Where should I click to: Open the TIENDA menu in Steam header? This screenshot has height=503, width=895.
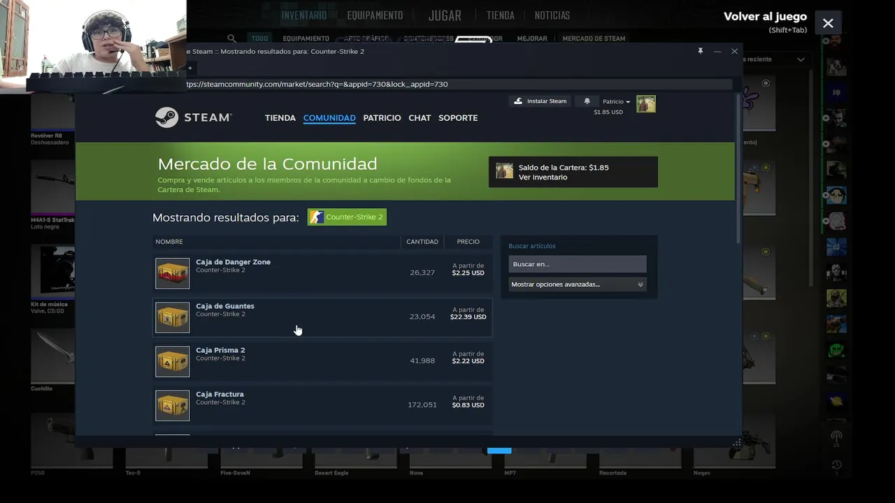280,118
